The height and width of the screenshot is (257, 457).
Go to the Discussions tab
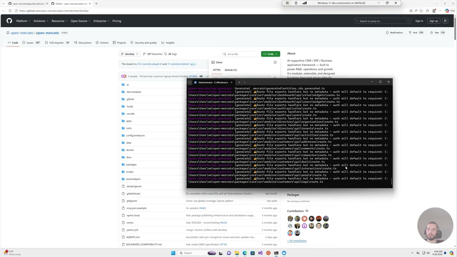click(83, 42)
